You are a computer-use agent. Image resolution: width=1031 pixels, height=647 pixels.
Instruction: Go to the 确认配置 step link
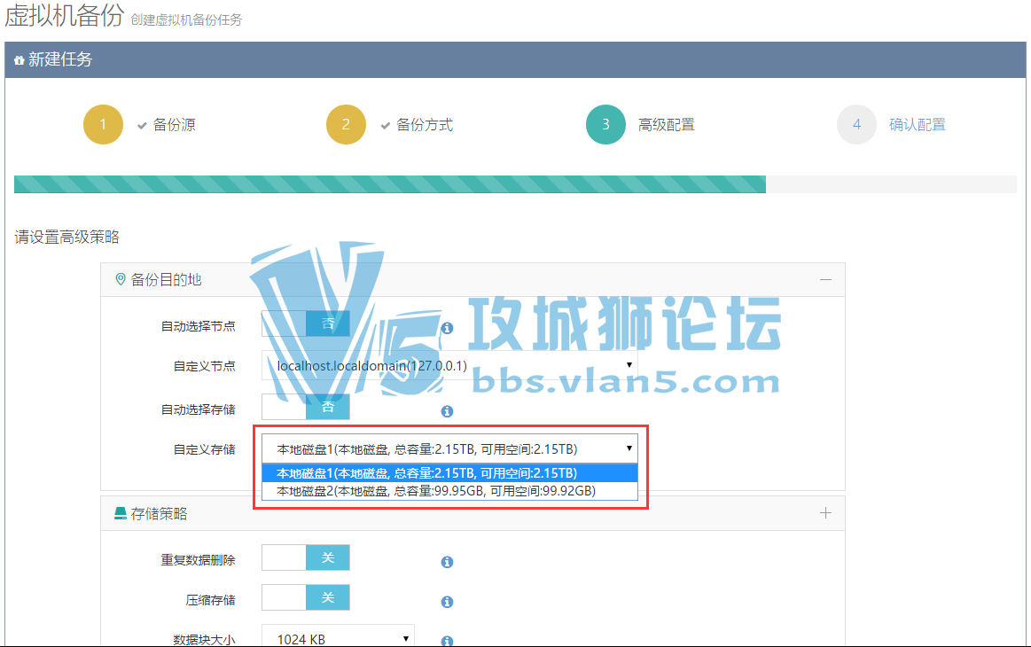[x=918, y=125]
